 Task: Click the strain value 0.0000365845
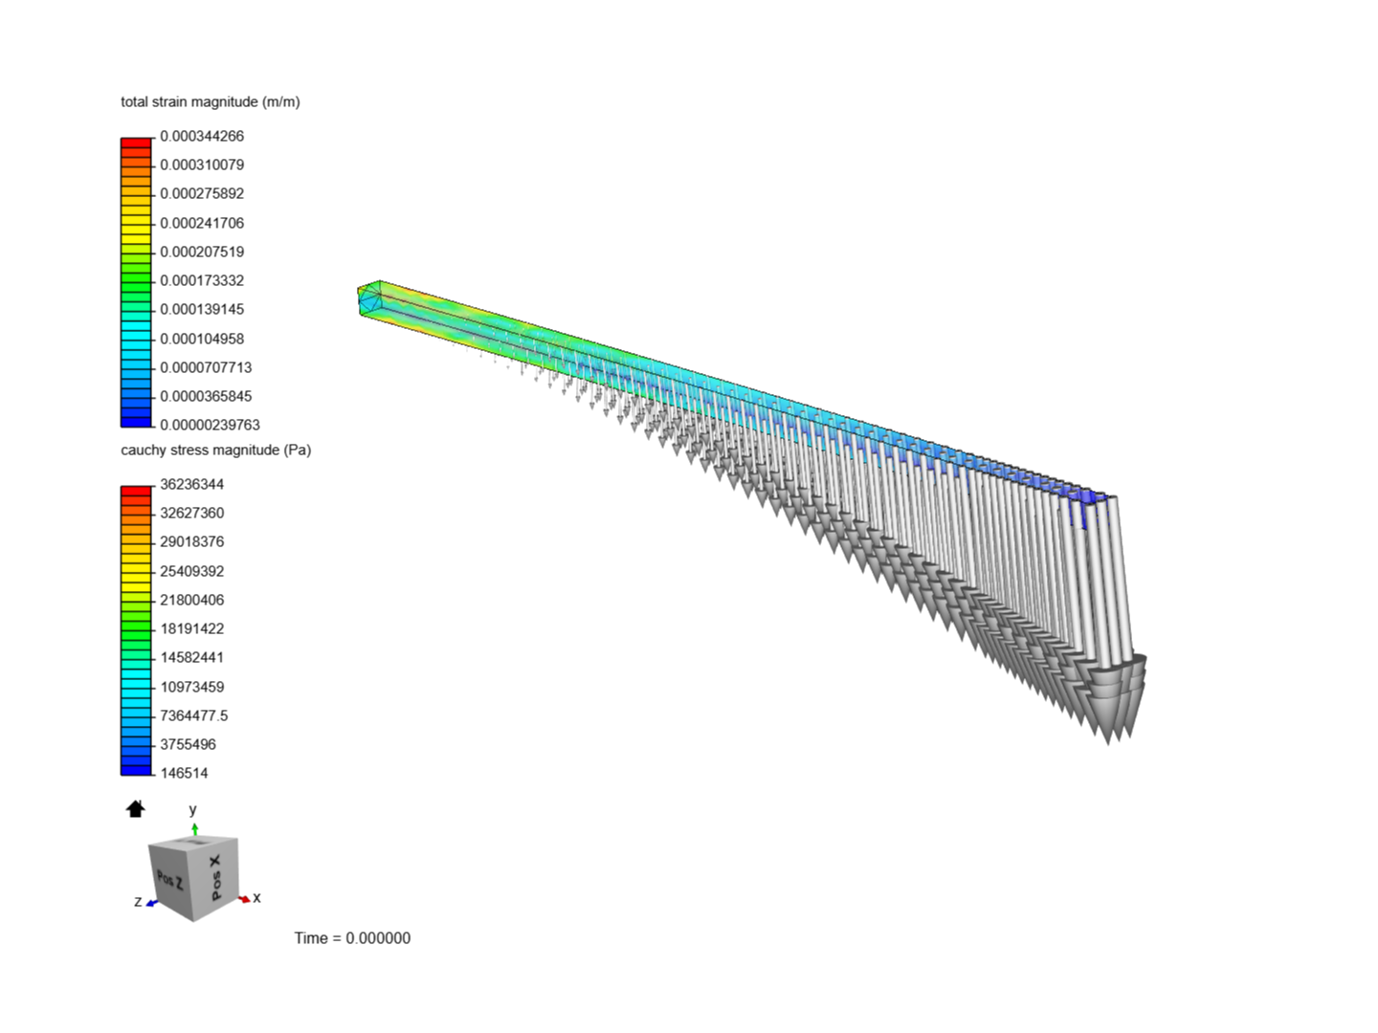(x=206, y=396)
